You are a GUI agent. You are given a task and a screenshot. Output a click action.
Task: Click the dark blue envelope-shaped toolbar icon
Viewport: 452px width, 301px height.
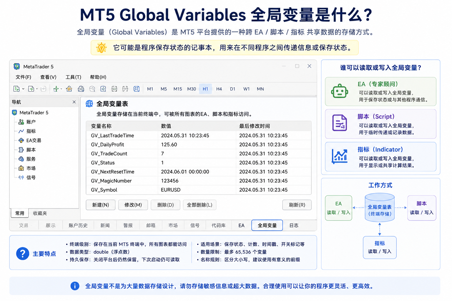pyautogui.click(x=81, y=89)
